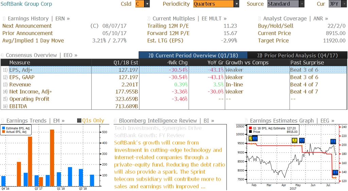Click the Q1/18 Est column header
This screenshot has height=191, width=348.
point(116,63)
